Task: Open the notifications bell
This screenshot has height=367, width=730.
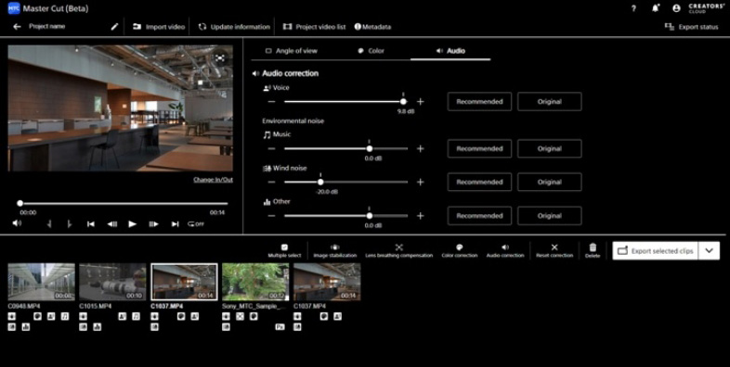Action: click(656, 8)
